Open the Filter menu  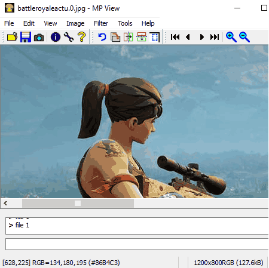click(101, 23)
